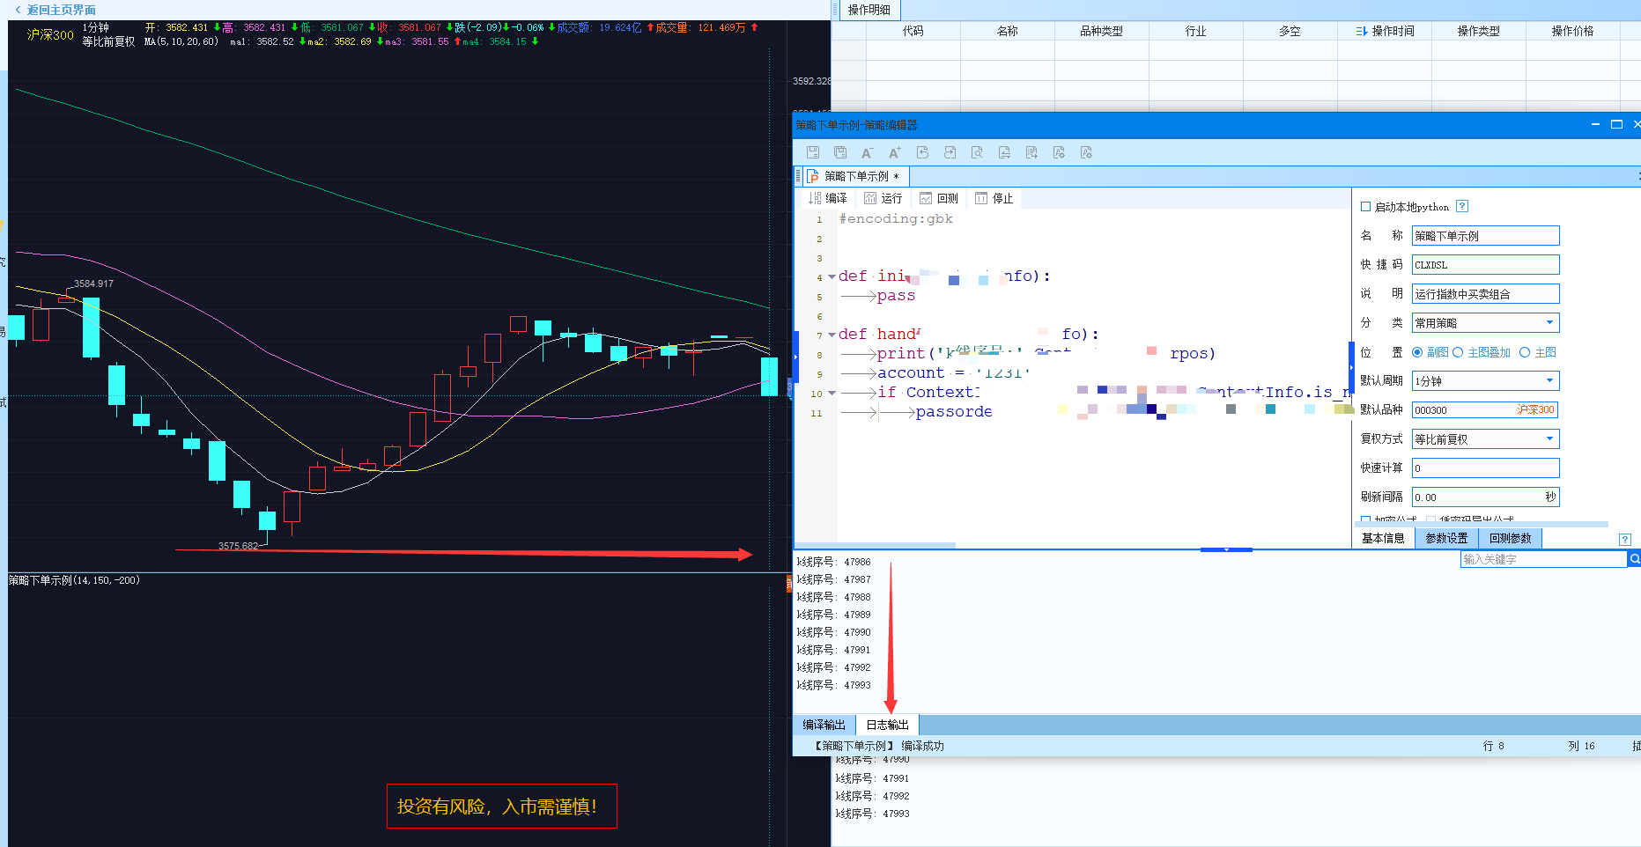Click the 回测 backtest button
This screenshot has height=847, width=1641.
[x=939, y=198]
